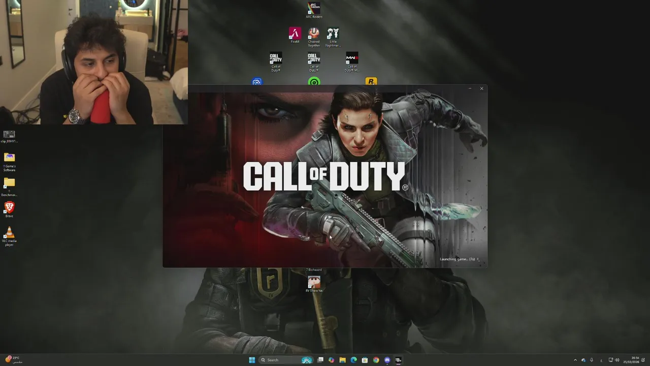Open the Game's Software folder
650x366 pixels.
pyautogui.click(x=9, y=162)
